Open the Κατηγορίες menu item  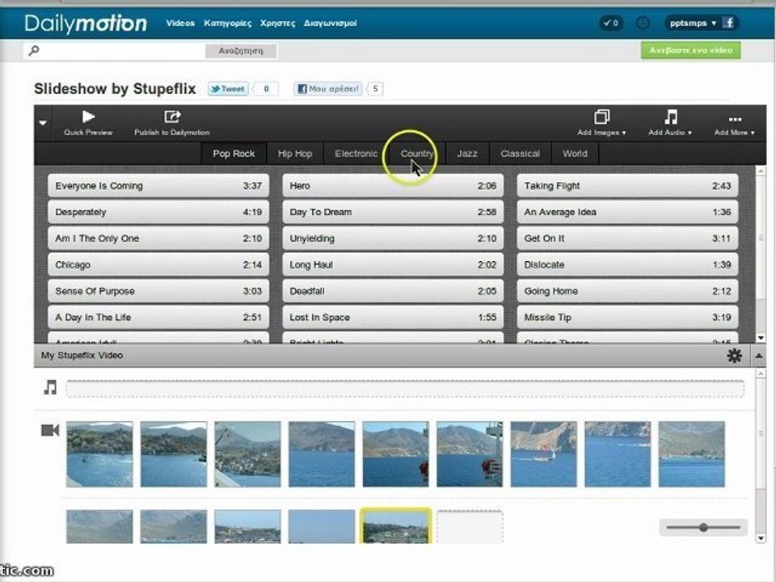[228, 23]
